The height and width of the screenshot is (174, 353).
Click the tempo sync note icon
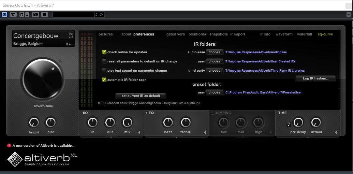click(289, 124)
